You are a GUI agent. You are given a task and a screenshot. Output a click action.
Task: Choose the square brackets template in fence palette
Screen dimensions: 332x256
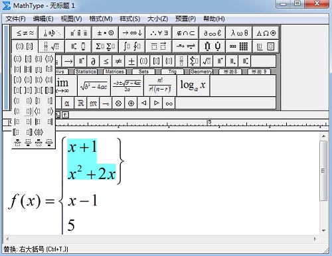pos(28,59)
